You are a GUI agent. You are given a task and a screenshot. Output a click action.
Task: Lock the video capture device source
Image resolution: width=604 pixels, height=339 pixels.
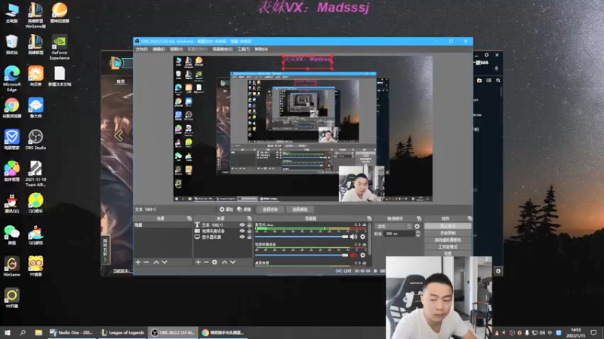point(249,231)
